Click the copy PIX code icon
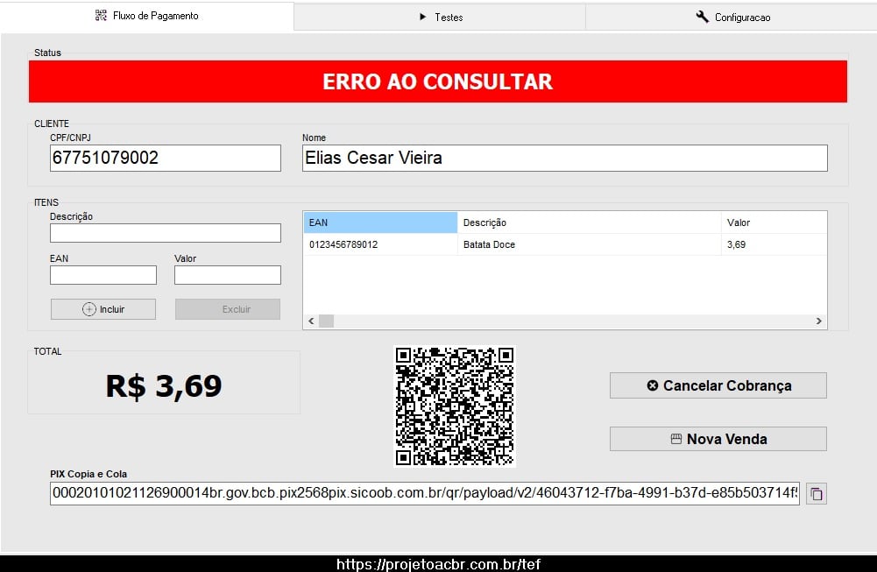This screenshot has width=877, height=572. click(x=816, y=494)
